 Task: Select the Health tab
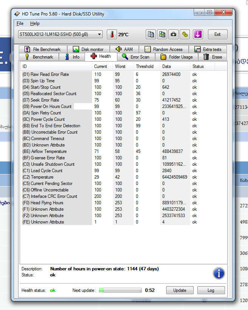coord(101,56)
